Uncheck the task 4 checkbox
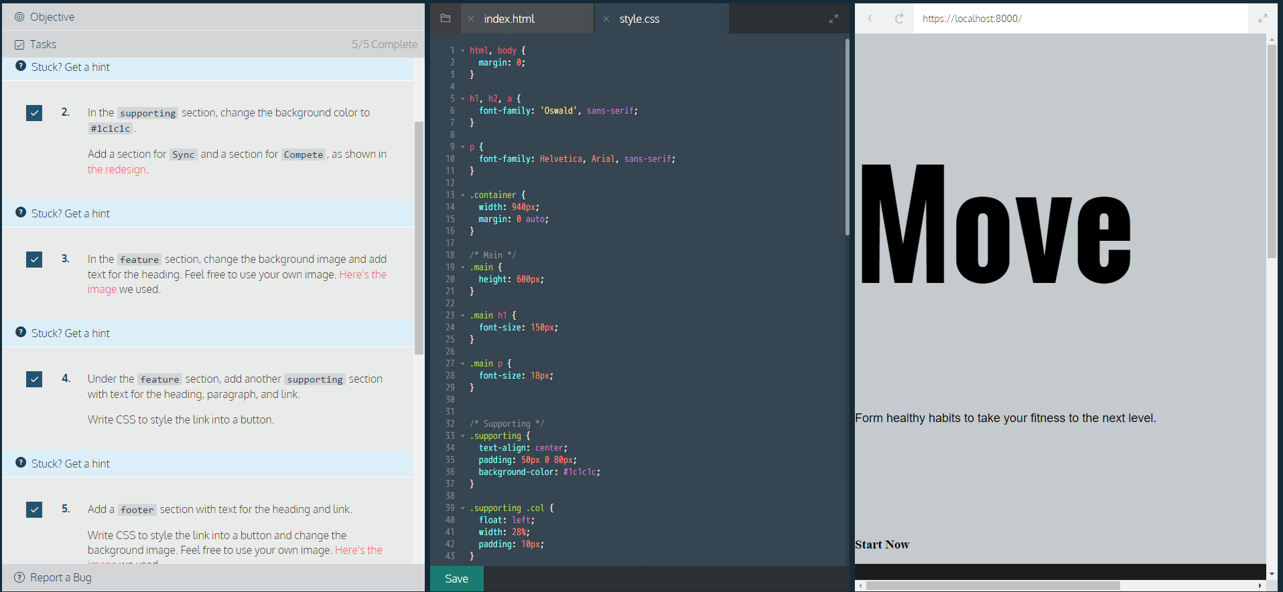This screenshot has width=1283, height=592. tap(34, 379)
